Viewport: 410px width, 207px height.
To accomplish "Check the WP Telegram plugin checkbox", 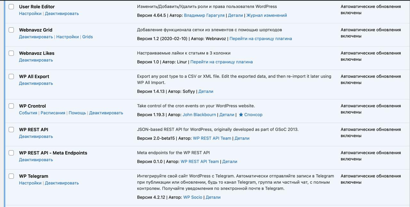I will [x=11, y=176].
